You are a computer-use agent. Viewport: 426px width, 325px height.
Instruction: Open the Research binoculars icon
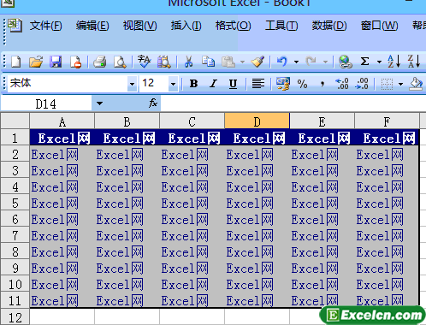click(x=164, y=62)
